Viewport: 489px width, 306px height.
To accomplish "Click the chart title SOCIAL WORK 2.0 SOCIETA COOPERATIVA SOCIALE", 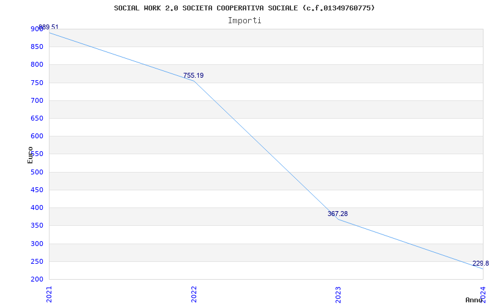I will point(244,8).
